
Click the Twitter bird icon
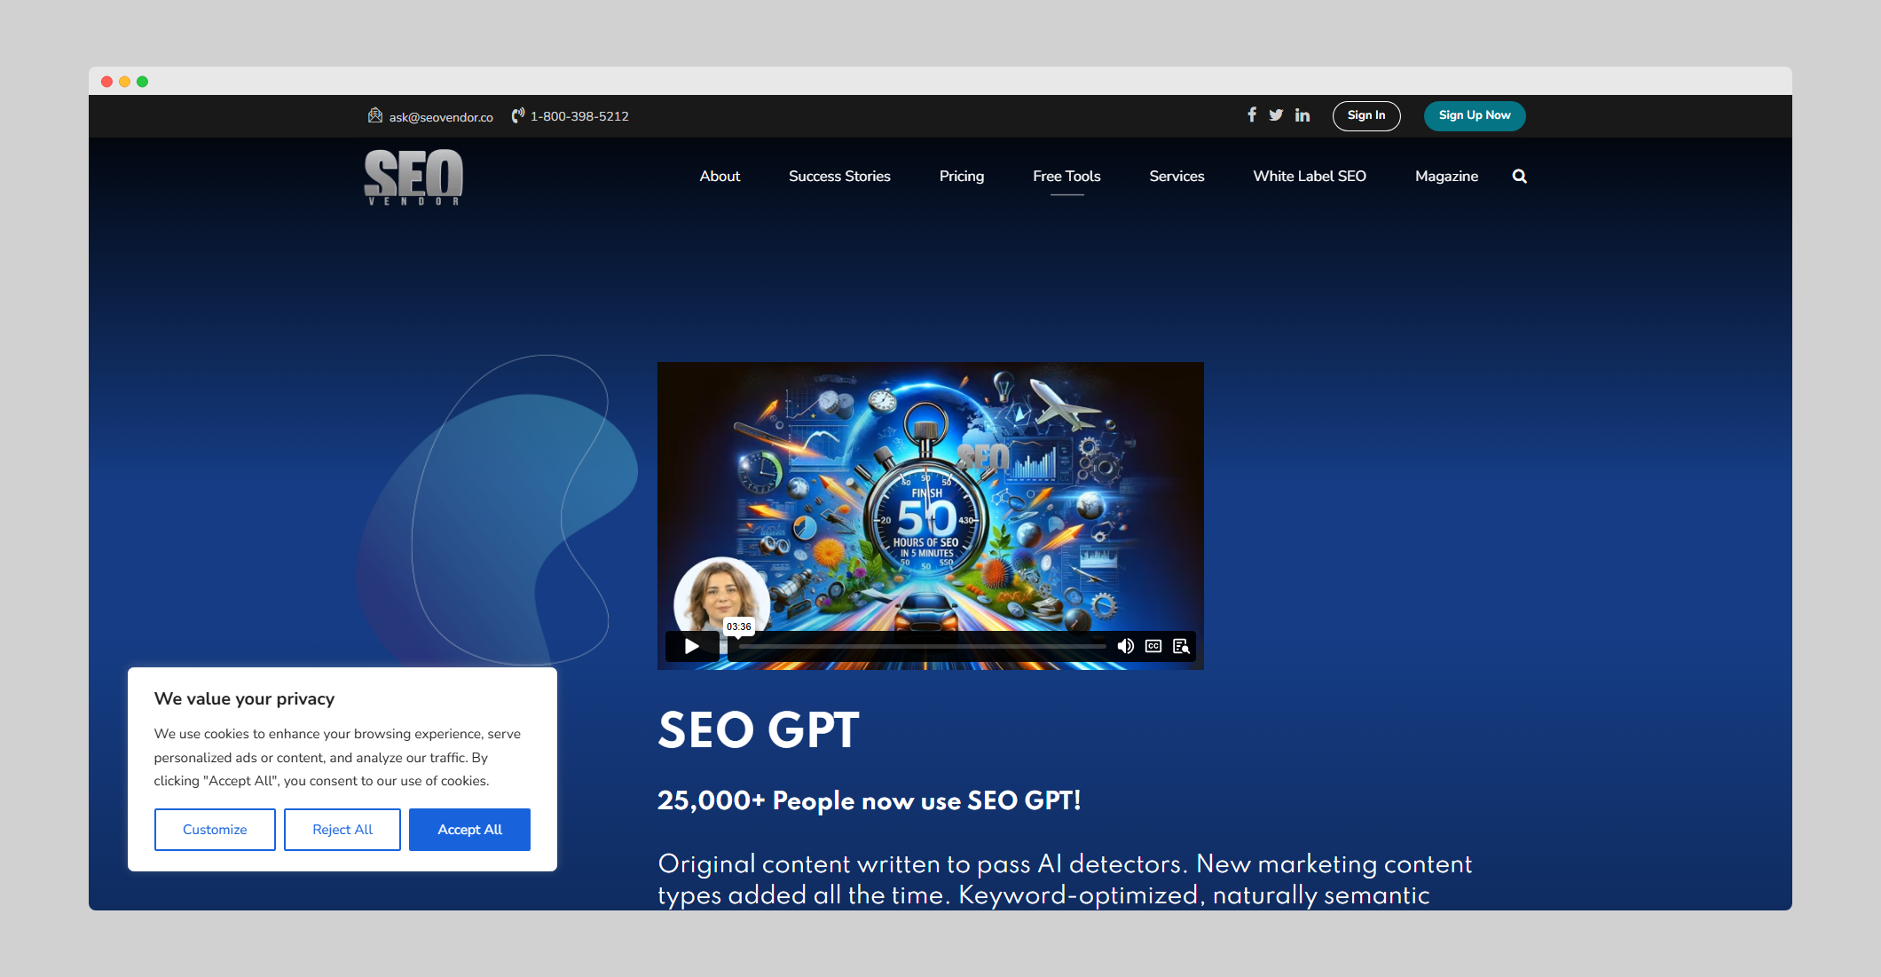coord(1276,114)
